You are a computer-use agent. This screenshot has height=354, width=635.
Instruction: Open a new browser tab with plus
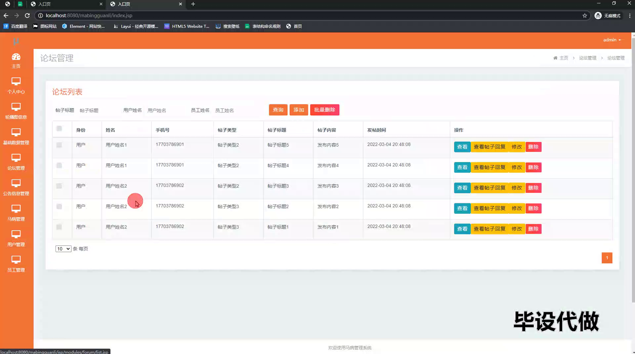click(x=193, y=4)
